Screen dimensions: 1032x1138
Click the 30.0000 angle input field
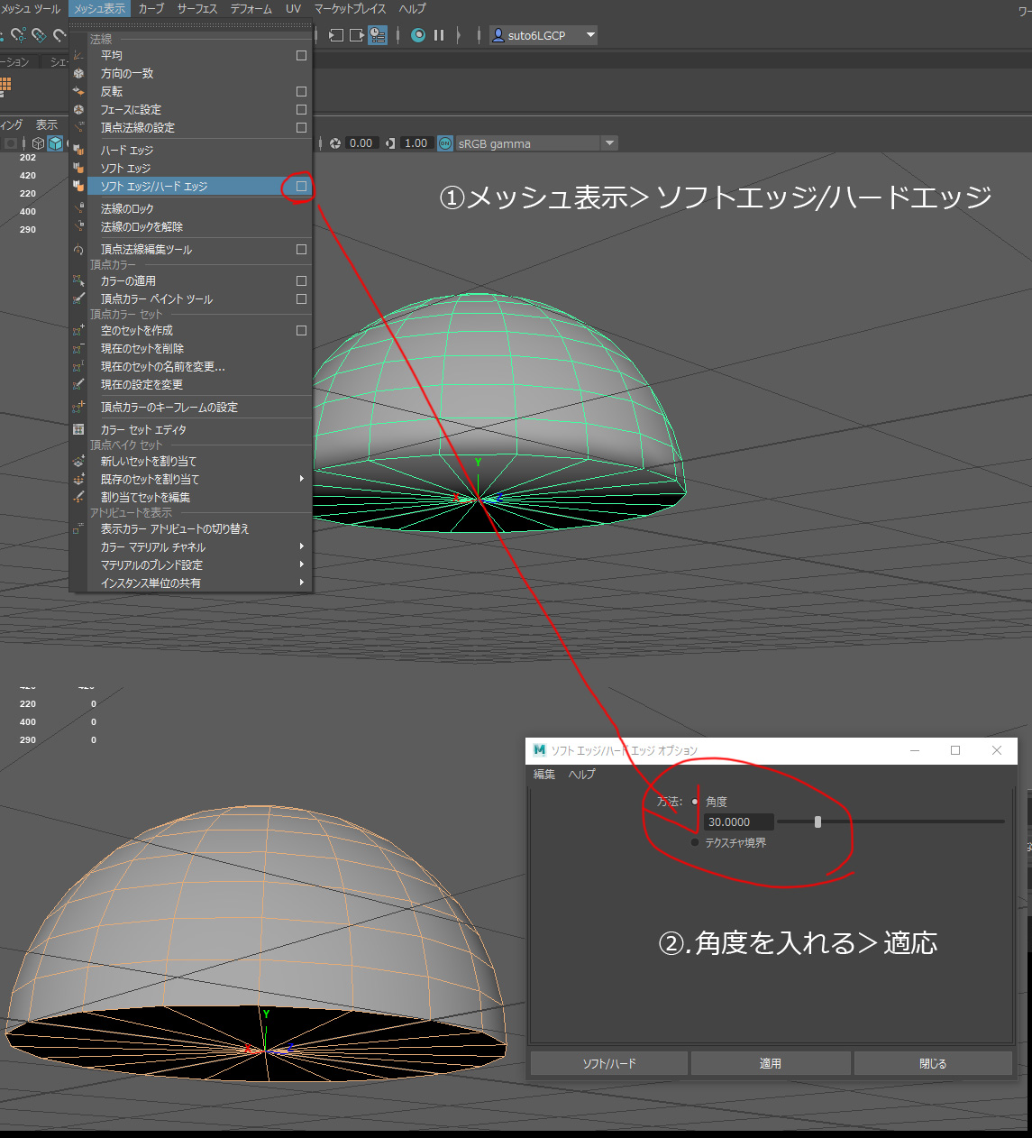(x=737, y=821)
